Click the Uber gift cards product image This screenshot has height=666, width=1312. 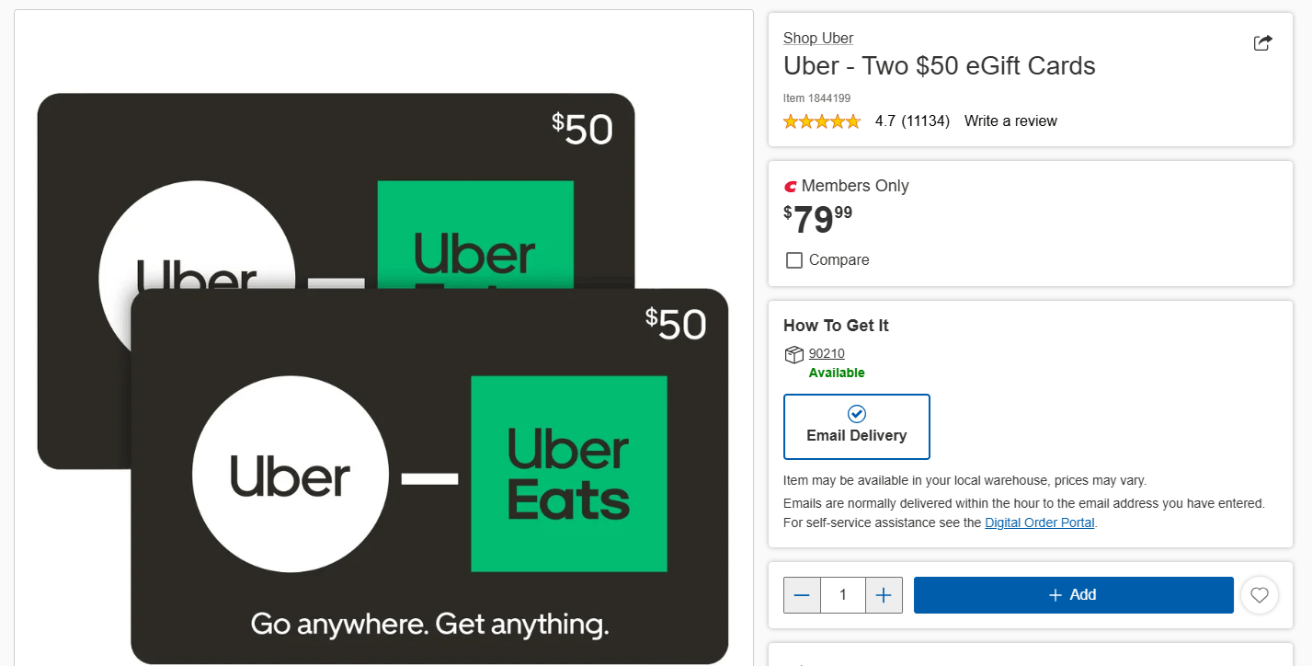383,377
